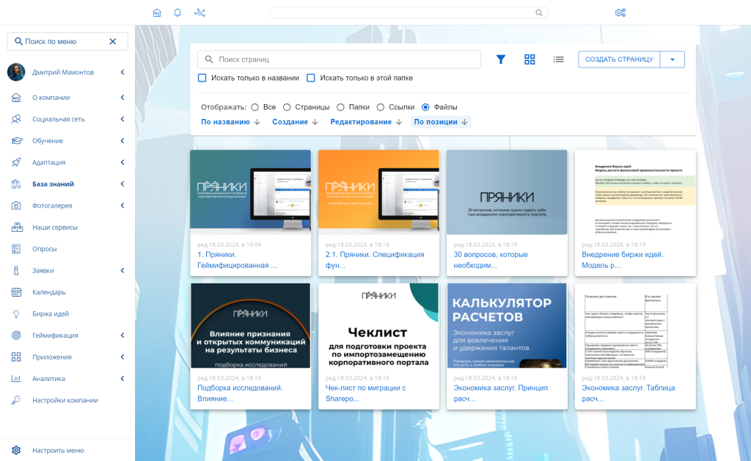
Task: Click the filter funnel icon
Action: click(501, 59)
